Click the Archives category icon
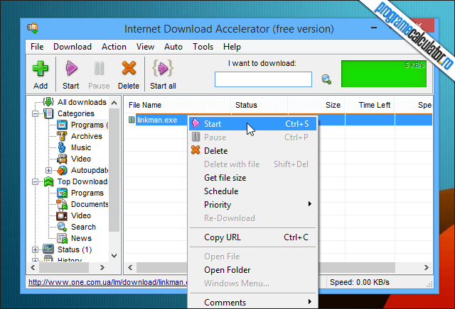Viewport: 455px width, 309px height. [62, 136]
